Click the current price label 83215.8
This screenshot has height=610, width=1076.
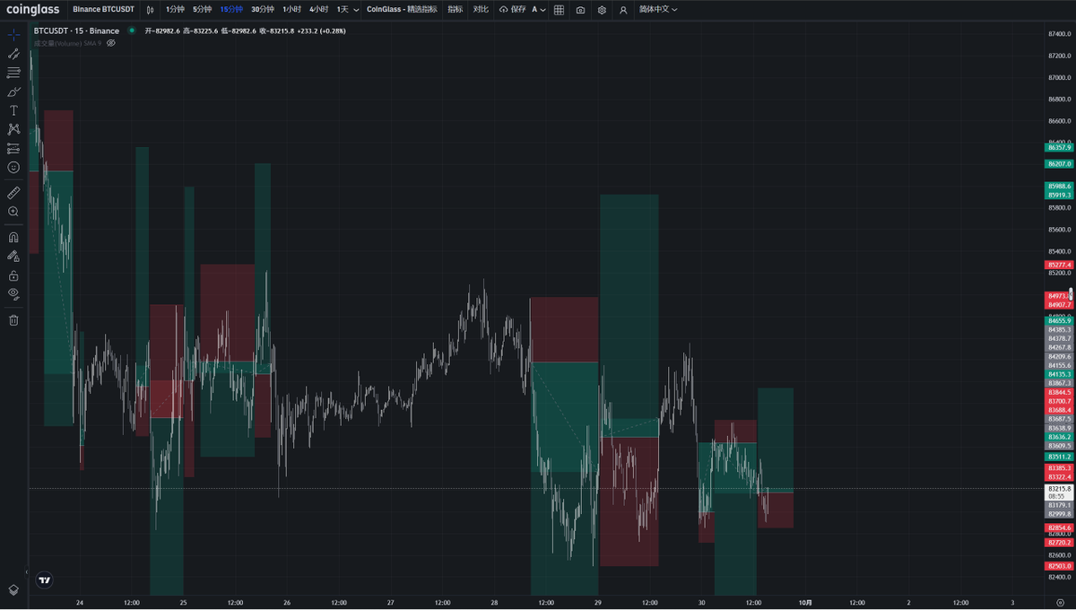(1061, 489)
